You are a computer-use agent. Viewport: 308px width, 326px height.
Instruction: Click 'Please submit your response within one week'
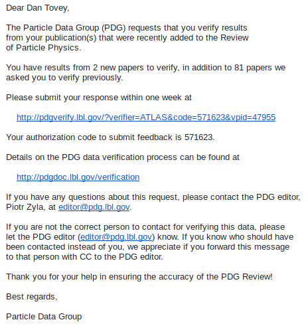pyautogui.click(x=94, y=98)
